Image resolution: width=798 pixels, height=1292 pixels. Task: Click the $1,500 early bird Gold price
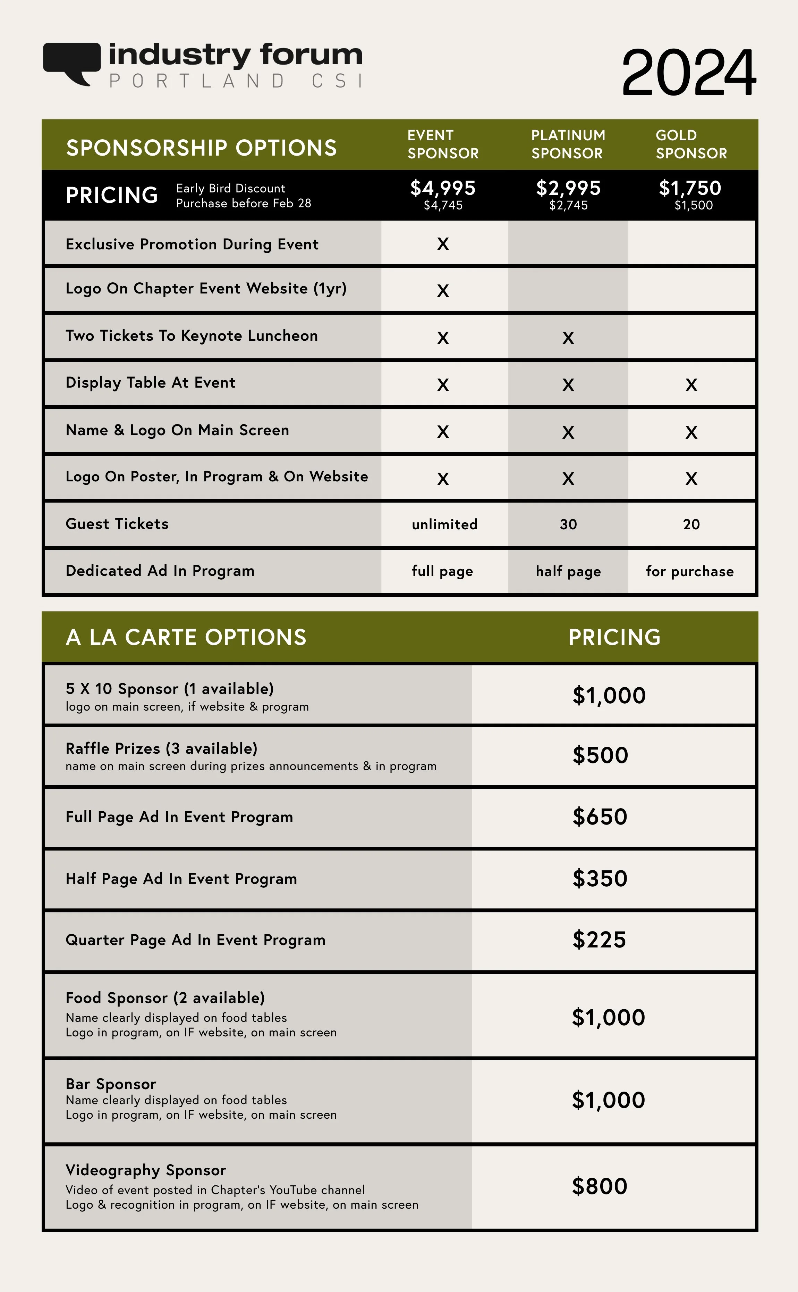tap(694, 206)
